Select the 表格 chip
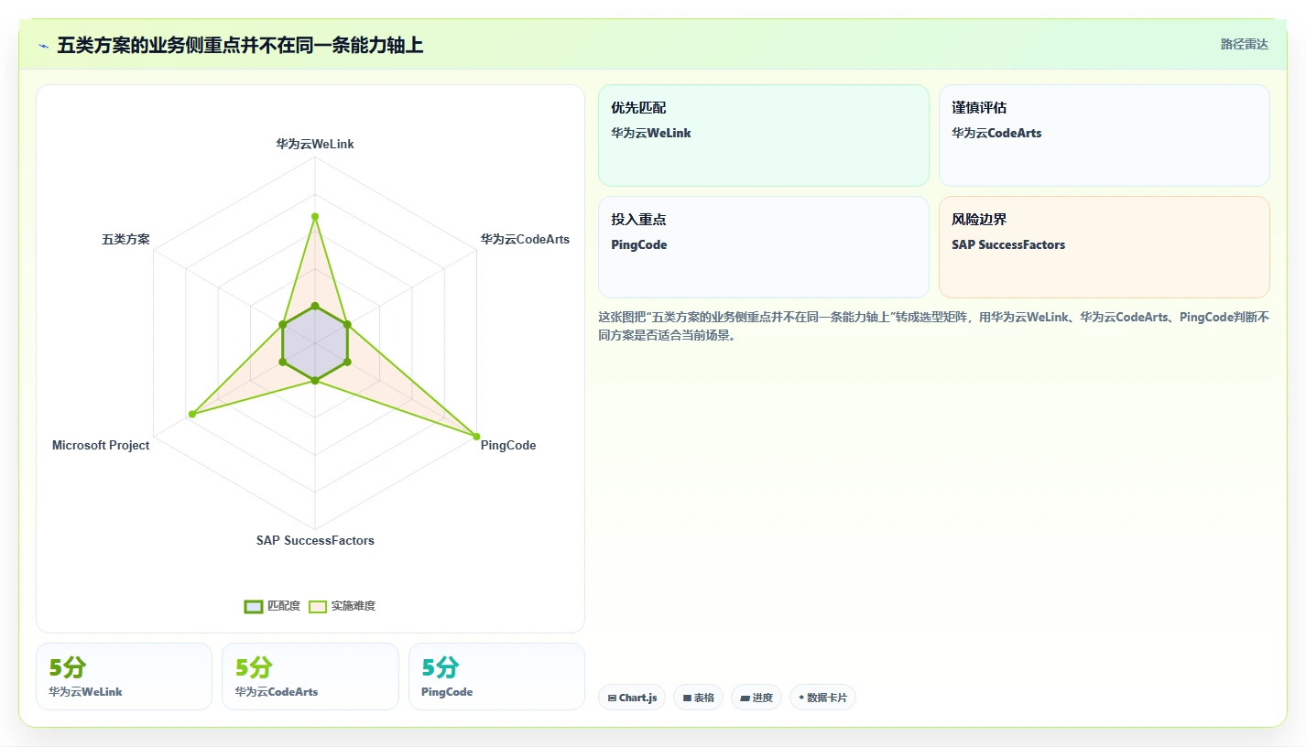 (698, 698)
